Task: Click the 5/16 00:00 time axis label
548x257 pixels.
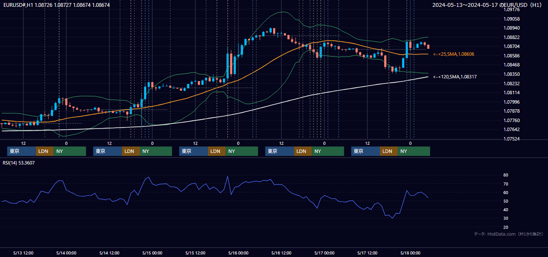Action: tap(238, 253)
